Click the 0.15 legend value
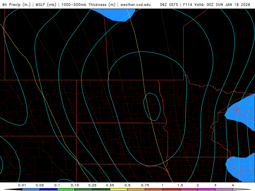Image resolution: width=255 pixels, height=191 pixels. (75, 185)
